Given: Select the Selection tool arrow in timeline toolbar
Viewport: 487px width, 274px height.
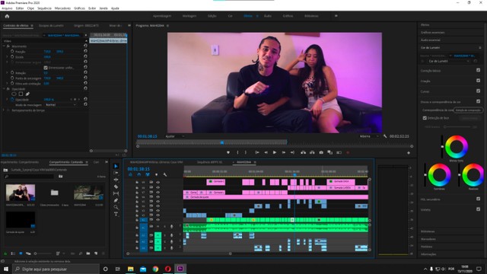Looking at the screenshot, I should [x=116, y=166].
